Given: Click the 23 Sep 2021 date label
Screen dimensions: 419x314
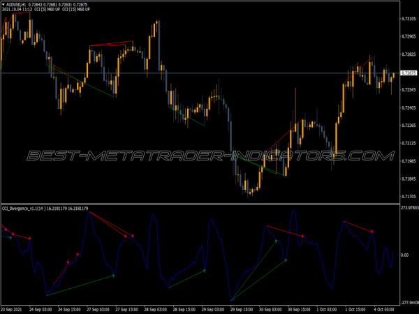Looking at the screenshot, I should click(x=11, y=309).
